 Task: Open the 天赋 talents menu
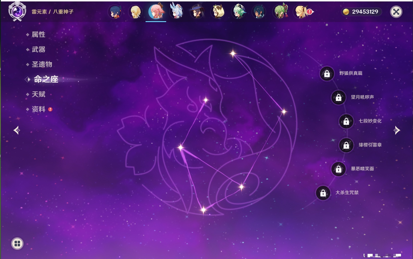tap(38, 94)
